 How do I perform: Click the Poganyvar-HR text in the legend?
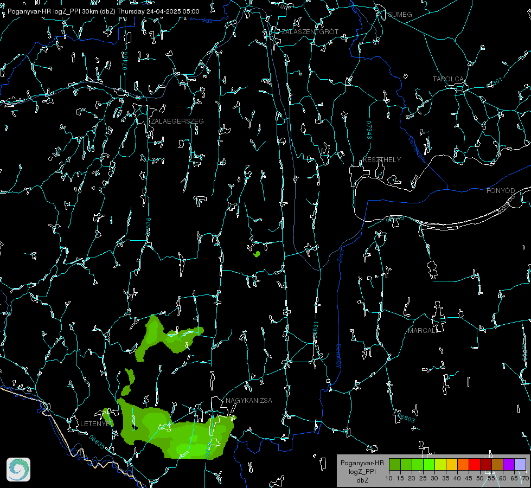coord(362,463)
